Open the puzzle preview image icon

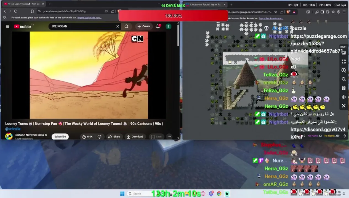pyautogui.click(x=343, y=53)
